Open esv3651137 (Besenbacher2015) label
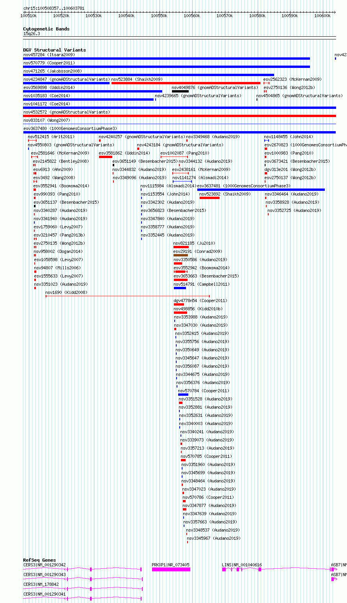 [x=66, y=202]
